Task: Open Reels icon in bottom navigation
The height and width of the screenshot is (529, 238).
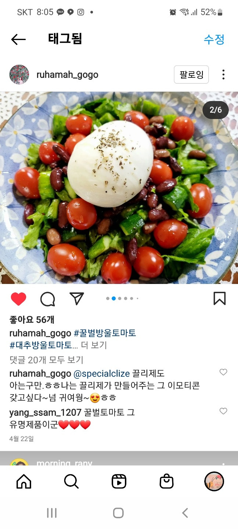Action: tap(119, 481)
